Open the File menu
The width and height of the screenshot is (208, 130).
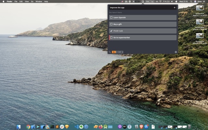[16, 2]
